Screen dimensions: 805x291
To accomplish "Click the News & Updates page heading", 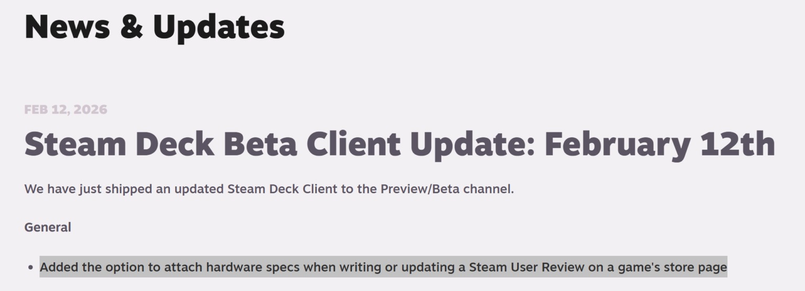I will coord(154,26).
